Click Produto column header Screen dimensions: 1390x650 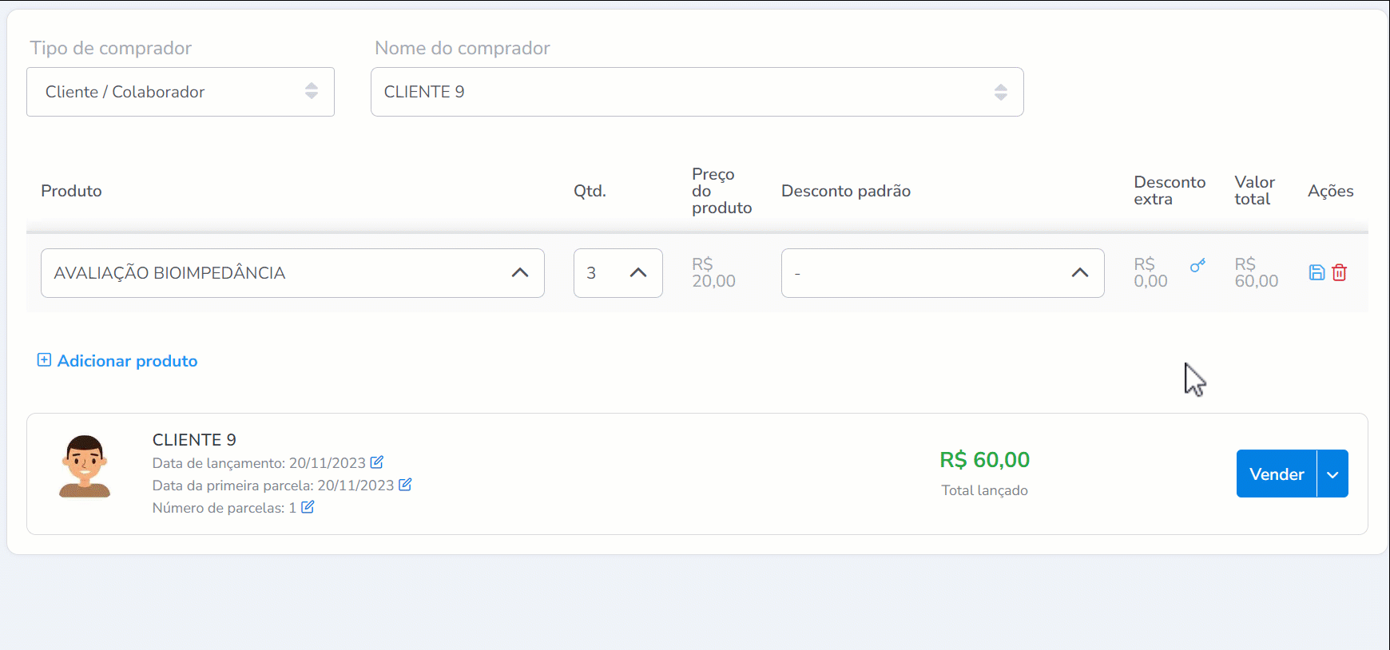(71, 191)
